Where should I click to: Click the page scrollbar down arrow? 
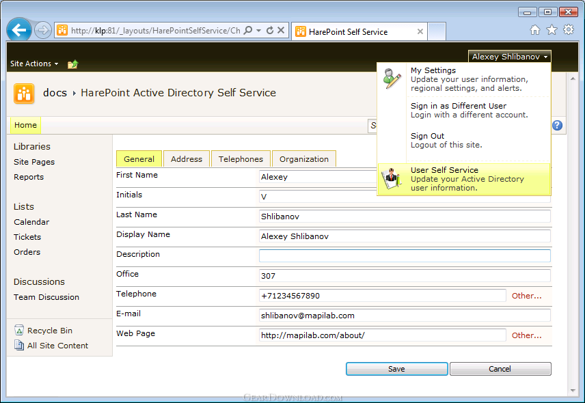pyautogui.click(x=573, y=391)
